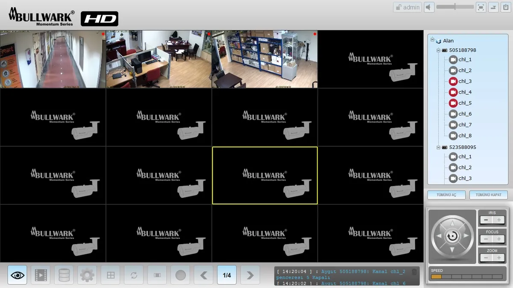Enter fullscreen mode from the top bar
513x288 pixels.
coord(481,7)
